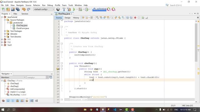200x112 pixels.
Task: Open Visual Studio Code from the taskbar
Action: (115, 110)
